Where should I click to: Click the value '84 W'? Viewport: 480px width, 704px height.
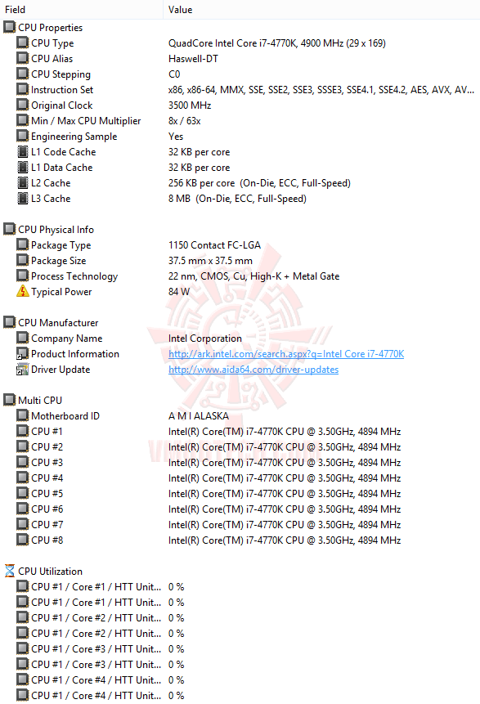[x=179, y=291]
